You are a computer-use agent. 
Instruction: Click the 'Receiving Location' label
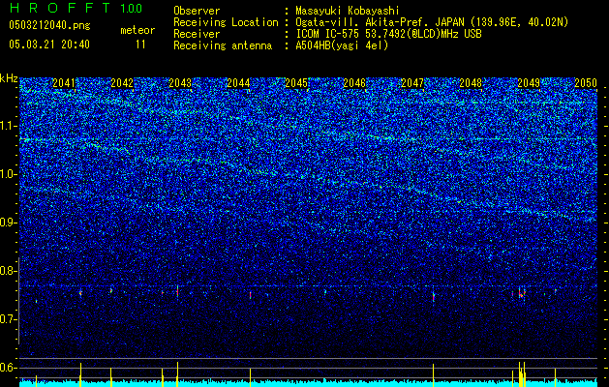(226, 22)
